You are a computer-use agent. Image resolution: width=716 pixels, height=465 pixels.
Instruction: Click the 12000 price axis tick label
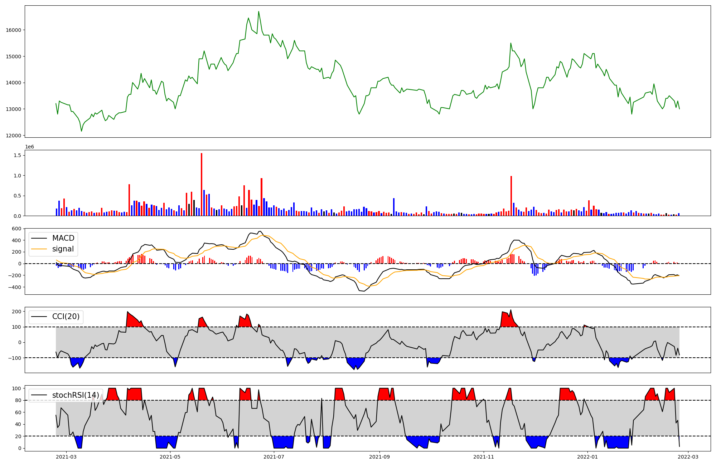click(14, 136)
